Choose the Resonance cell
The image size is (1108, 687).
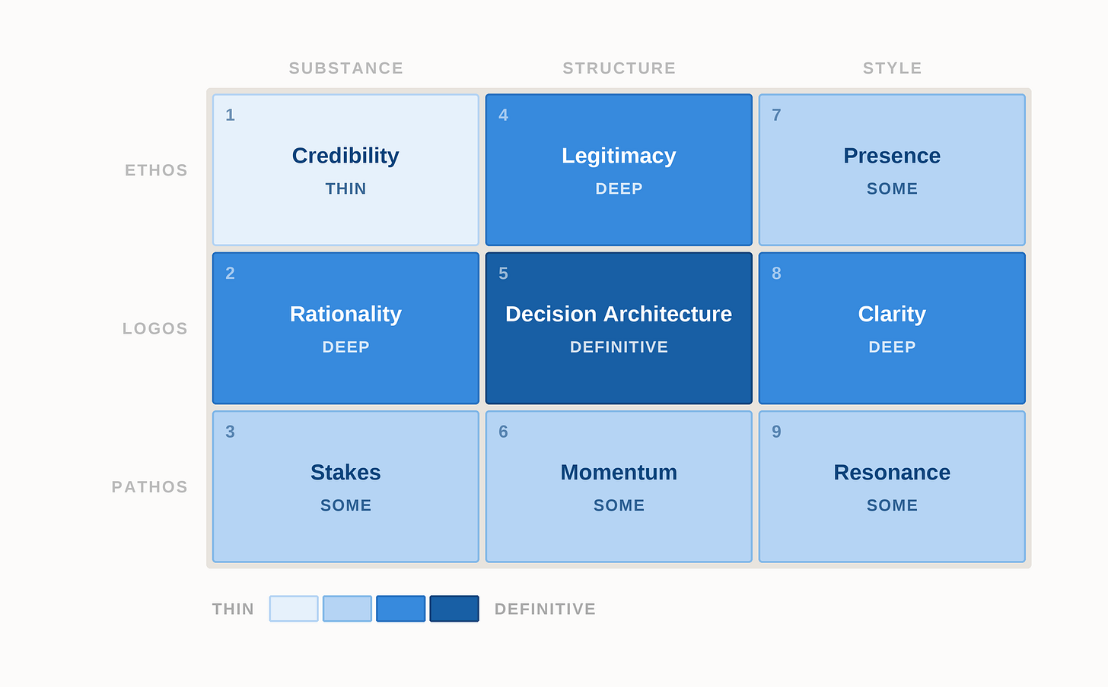[892, 486]
